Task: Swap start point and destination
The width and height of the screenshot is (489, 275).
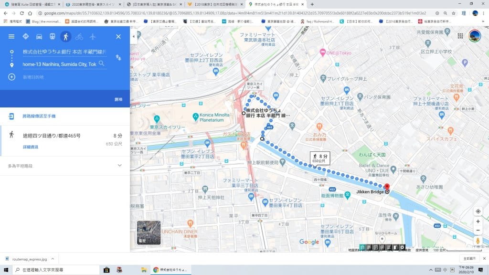Action: coord(117,57)
